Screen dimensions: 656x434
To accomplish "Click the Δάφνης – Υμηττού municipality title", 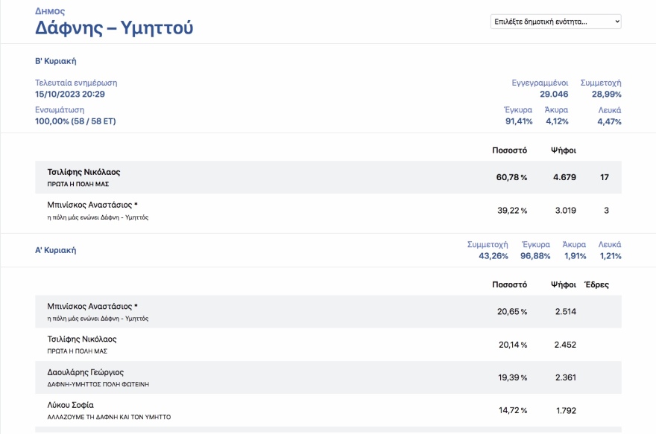I will (x=114, y=28).
